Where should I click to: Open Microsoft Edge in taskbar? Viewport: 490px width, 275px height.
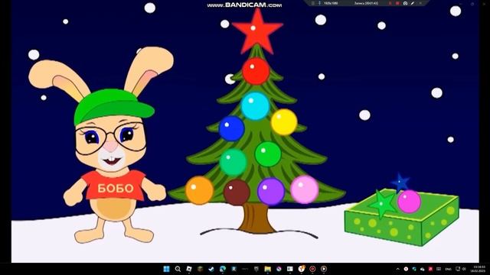(x=223, y=269)
